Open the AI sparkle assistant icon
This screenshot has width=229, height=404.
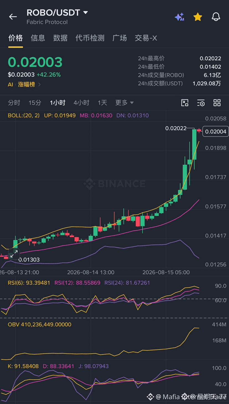179,17
